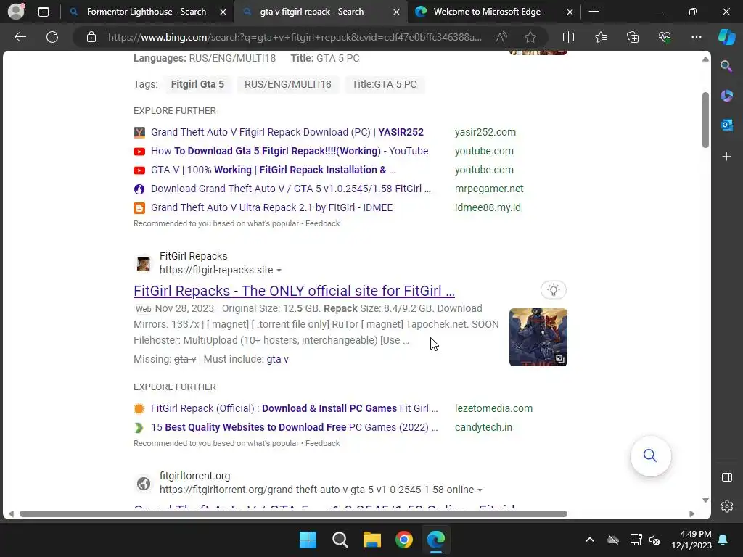Select the Title:GTA 5 PC tag

(x=385, y=84)
